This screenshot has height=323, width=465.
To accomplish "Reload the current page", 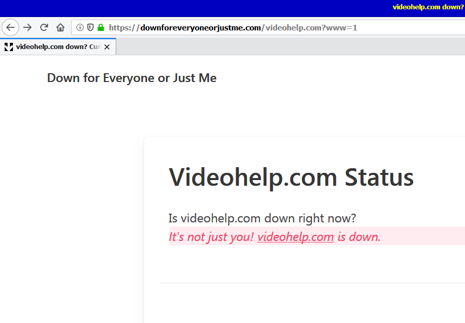I will coord(44,27).
